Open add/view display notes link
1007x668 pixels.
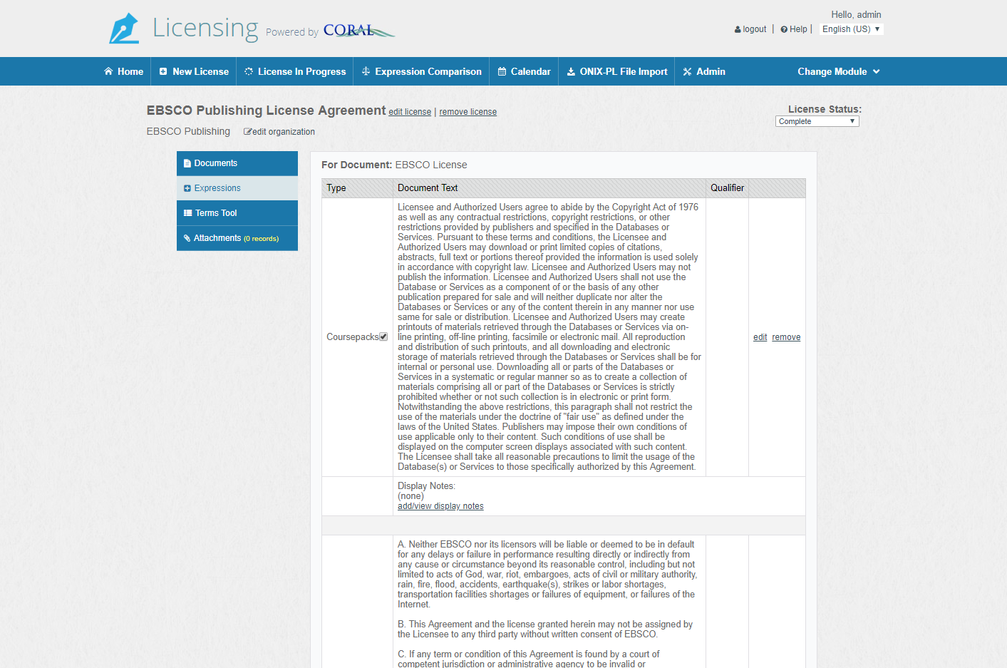click(440, 506)
